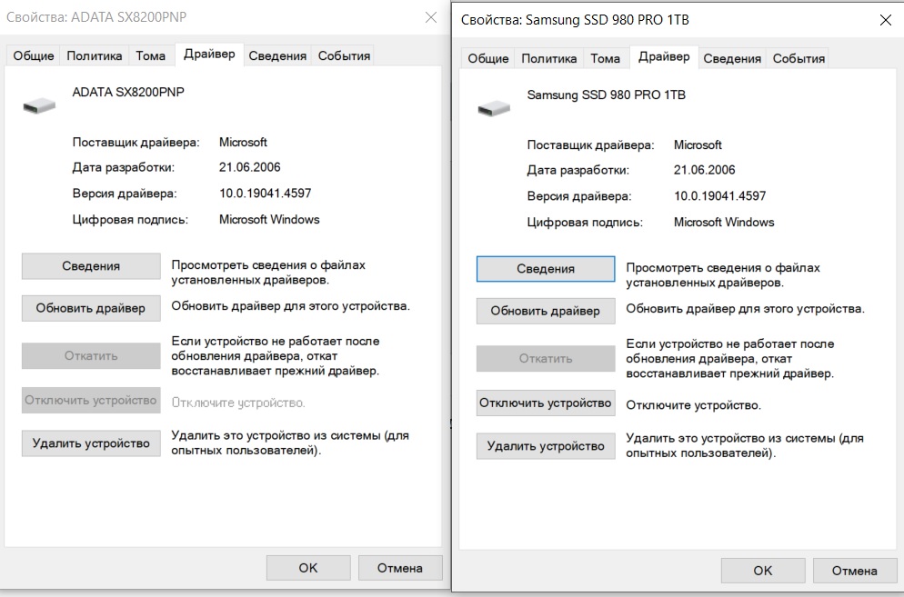904x597 pixels.
Task: Click Поставщик драйвера label in ADATA window
Action: [x=136, y=143]
